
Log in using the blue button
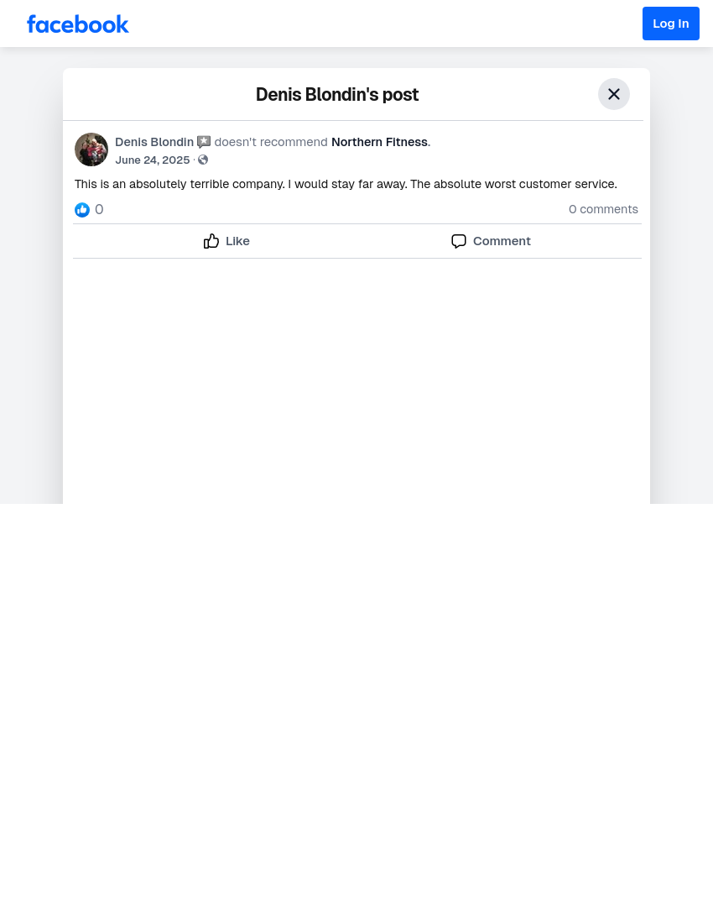tap(671, 24)
